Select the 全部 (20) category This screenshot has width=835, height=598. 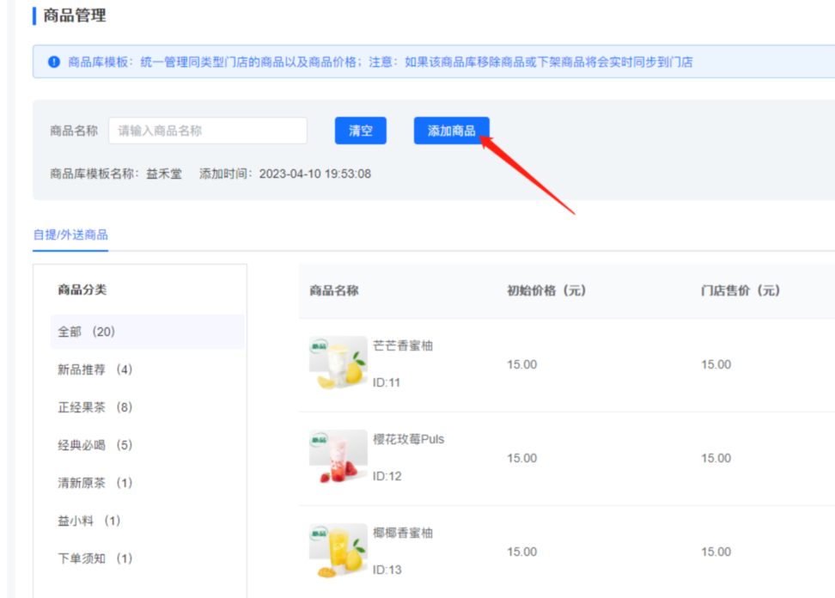[148, 332]
